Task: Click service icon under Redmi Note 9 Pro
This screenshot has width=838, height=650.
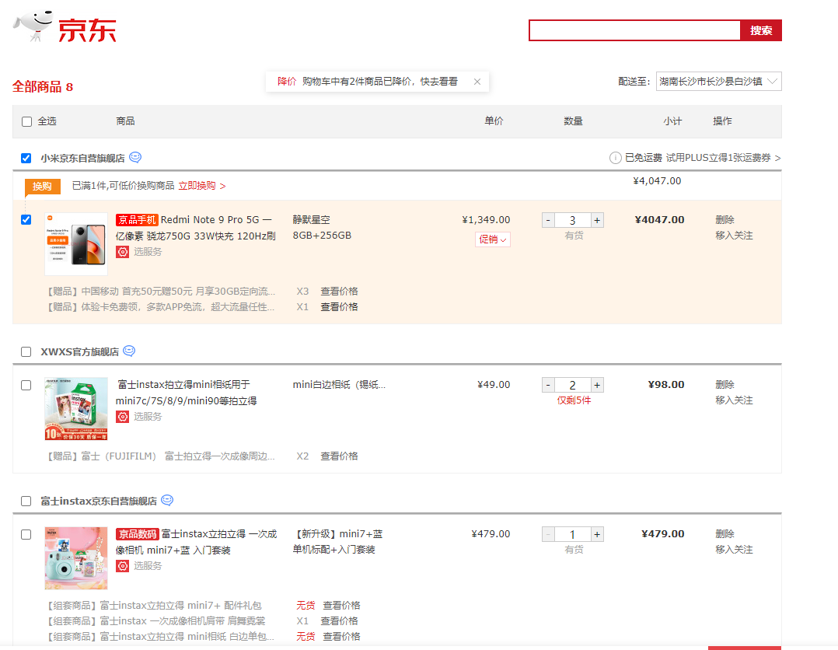Action: coord(122,252)
